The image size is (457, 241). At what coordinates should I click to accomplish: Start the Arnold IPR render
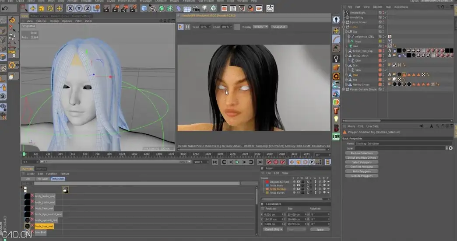click(180, 27)
